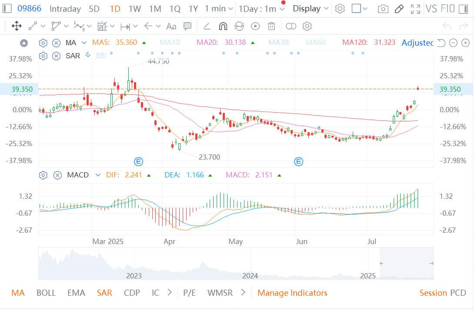
Task: Open chart settings gear in top toolbar
Action: (x=340, y=9)
